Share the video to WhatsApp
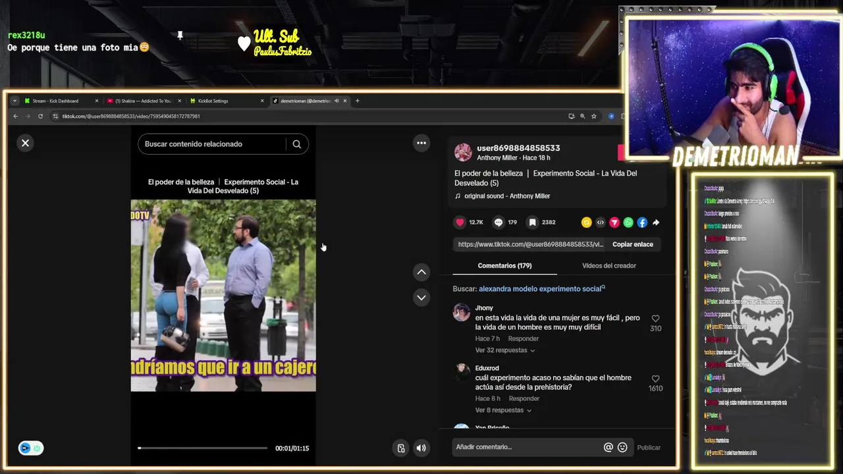The image size is (843, 474). coord(628,223)
